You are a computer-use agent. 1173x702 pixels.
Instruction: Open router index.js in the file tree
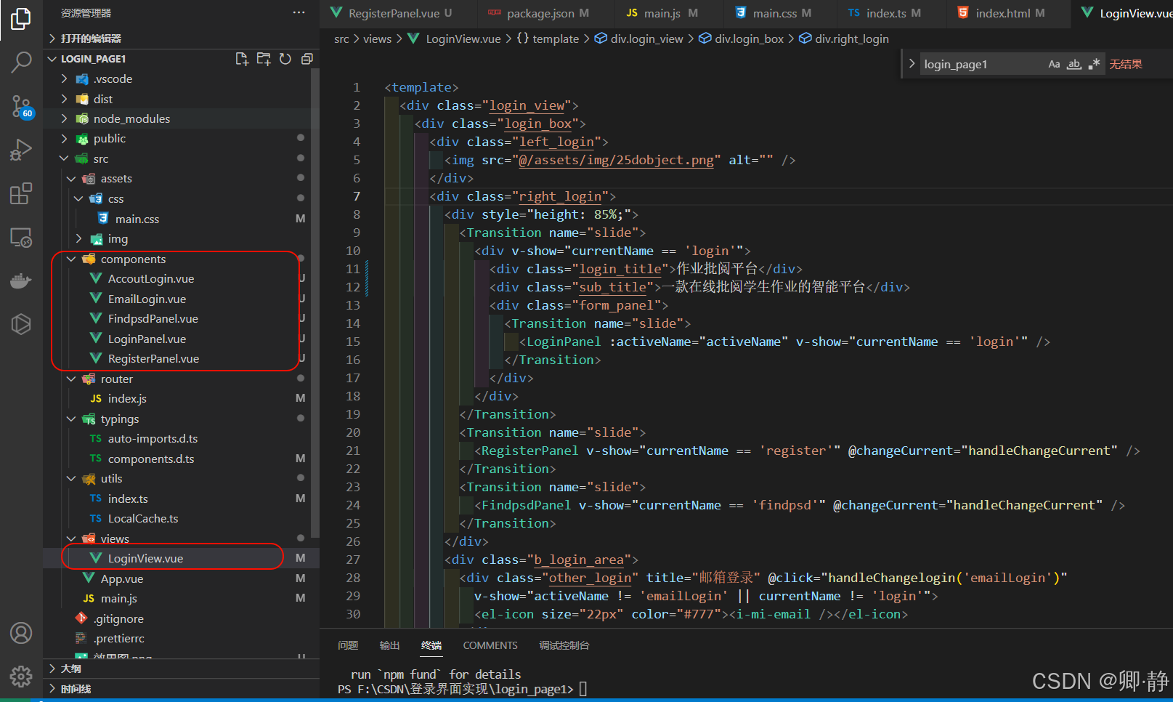[x=127, y=398]
